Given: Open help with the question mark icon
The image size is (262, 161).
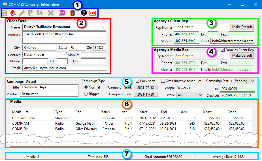Looking at the screenshot, I should (x=84, y=13).
